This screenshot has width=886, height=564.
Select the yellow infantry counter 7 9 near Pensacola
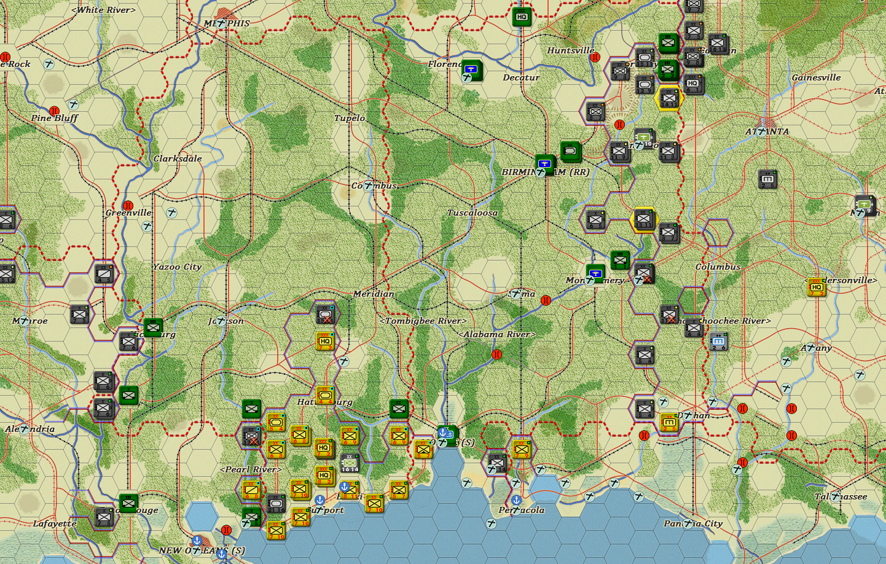click(x=522, y=449)
